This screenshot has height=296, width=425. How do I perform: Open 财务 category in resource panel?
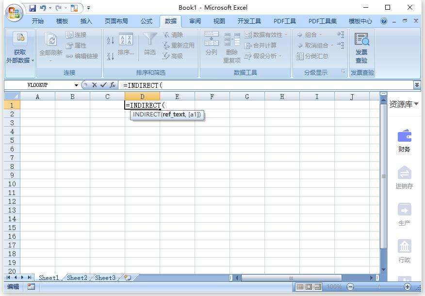[x=404, y=141]
